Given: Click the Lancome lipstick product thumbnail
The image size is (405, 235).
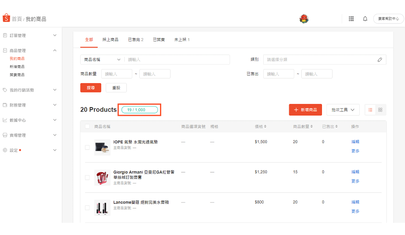Looking at the screenshot, I should (102, 208).
